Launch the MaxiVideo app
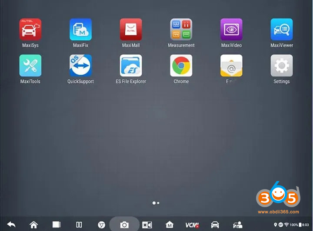Viewport: 313px width, 231px height. [231, 30]
